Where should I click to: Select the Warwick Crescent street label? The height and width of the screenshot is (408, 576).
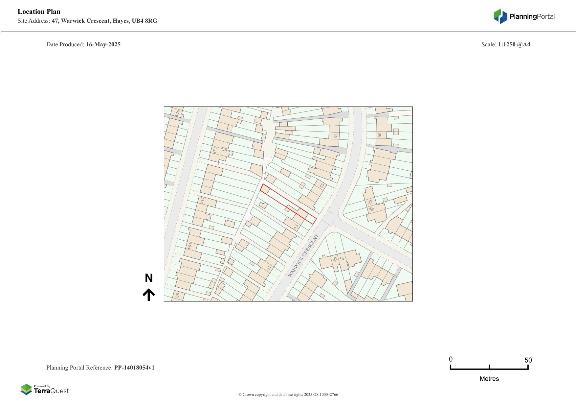pos(303,255)
